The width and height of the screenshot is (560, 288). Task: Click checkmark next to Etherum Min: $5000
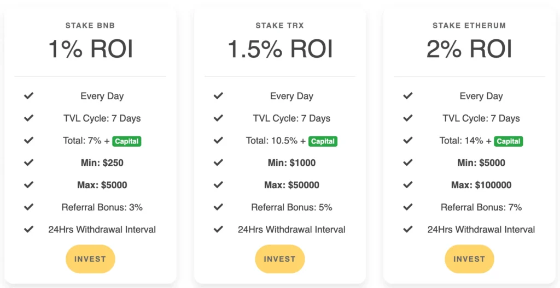click(x=407, y=163)
